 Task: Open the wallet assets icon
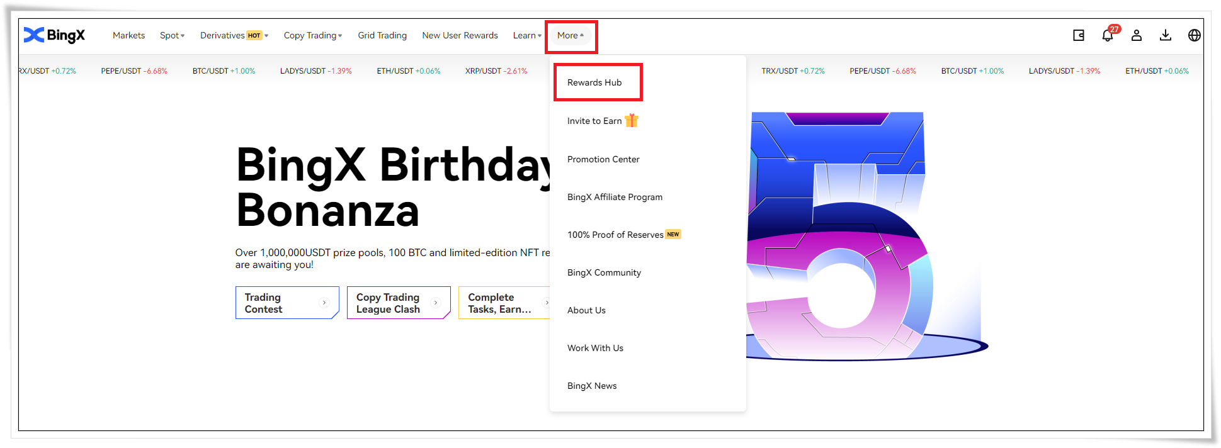(x=1079, y=35)
